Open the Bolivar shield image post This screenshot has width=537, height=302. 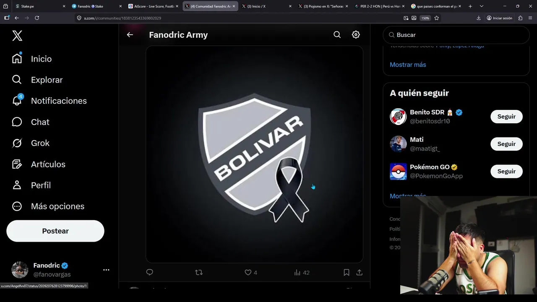tap(254, 154)
